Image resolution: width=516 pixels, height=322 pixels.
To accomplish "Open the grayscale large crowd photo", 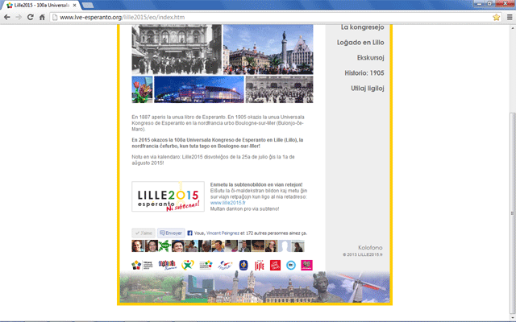I will [280, 89].
